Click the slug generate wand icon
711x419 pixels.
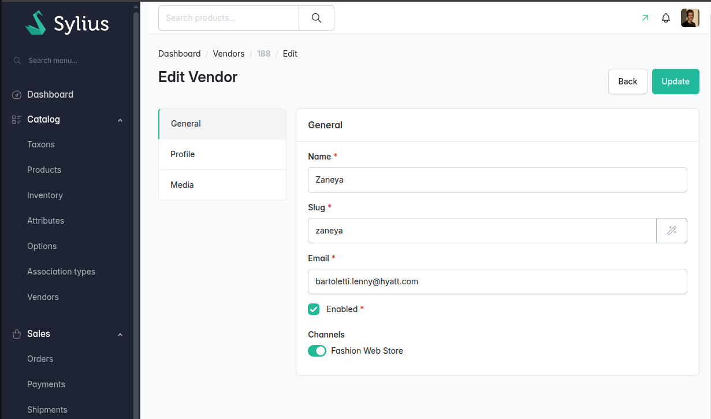coord(672,231)
